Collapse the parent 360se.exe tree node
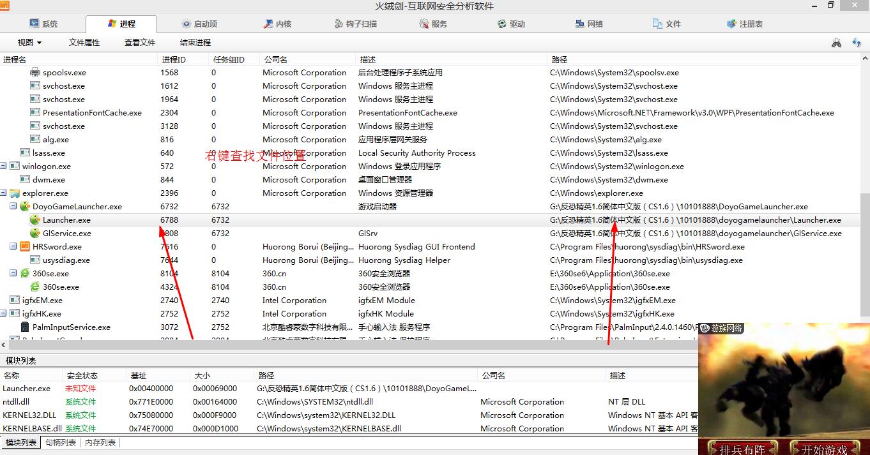 13,274
